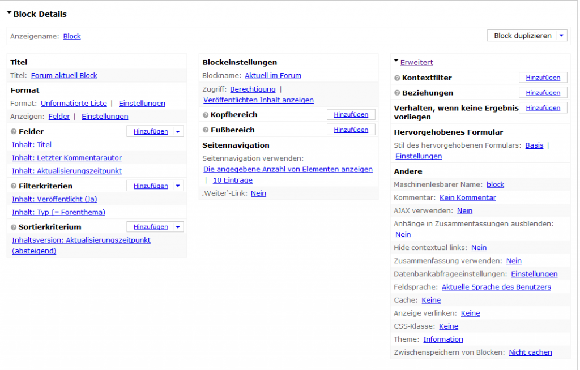Collapse the Erweitert section
Image resolution: width=580 pixels, height=370 pixels.
tap(396, 61)
